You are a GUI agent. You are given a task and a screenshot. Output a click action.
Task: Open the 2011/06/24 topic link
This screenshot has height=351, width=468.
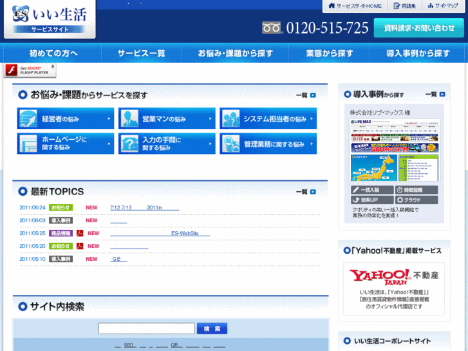pyautogui.click(x=144, y=207)
